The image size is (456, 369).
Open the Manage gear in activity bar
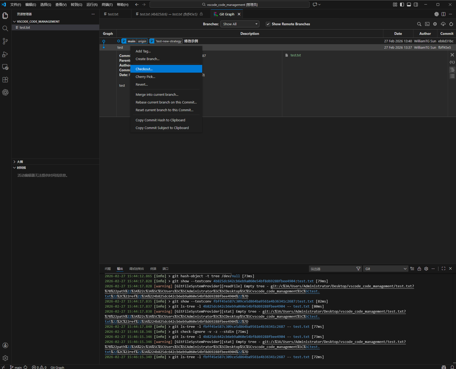[x=5, y=358]
